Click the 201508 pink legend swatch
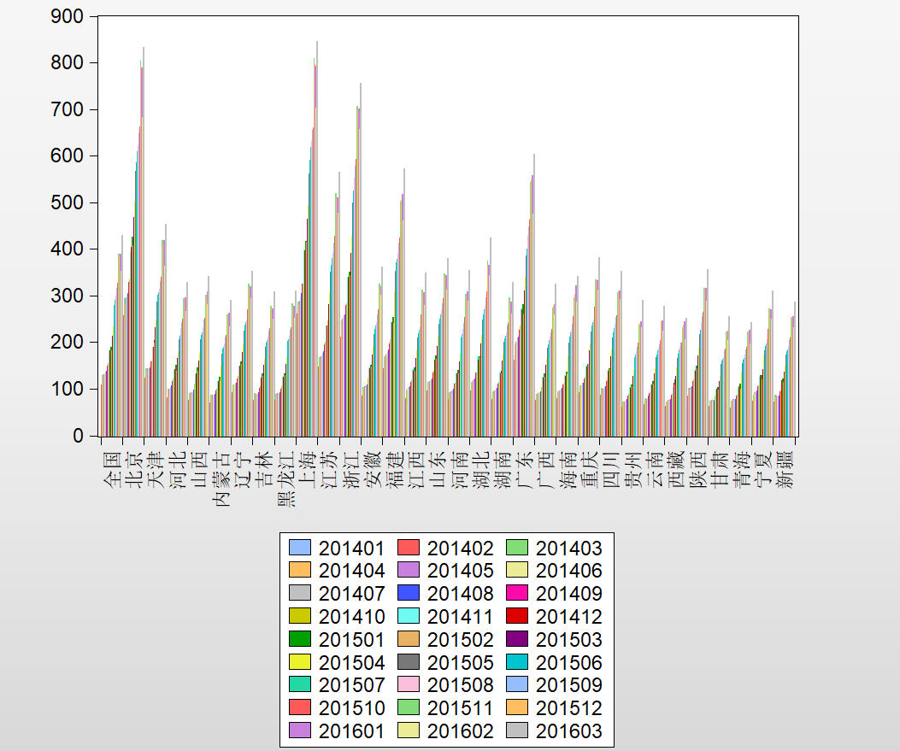 point(409,685)
